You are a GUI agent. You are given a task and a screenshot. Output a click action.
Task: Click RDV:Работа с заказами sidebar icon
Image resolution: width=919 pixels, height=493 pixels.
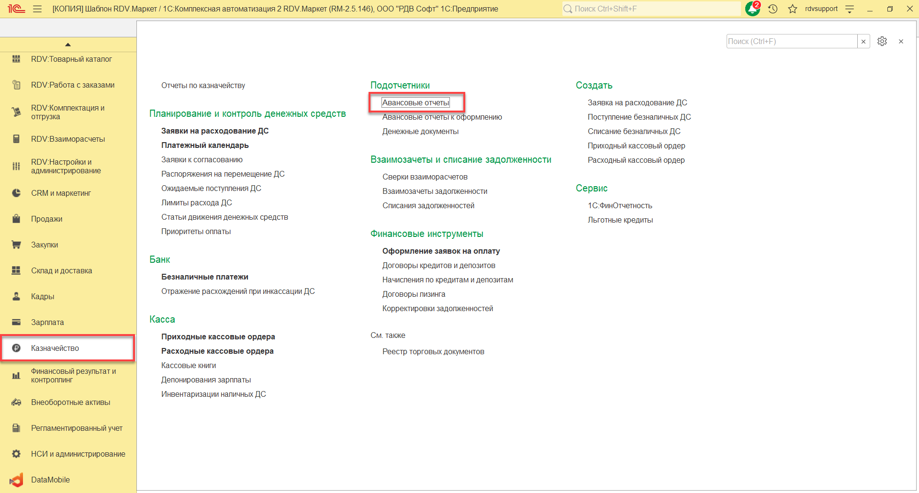[x=16, y=85]
